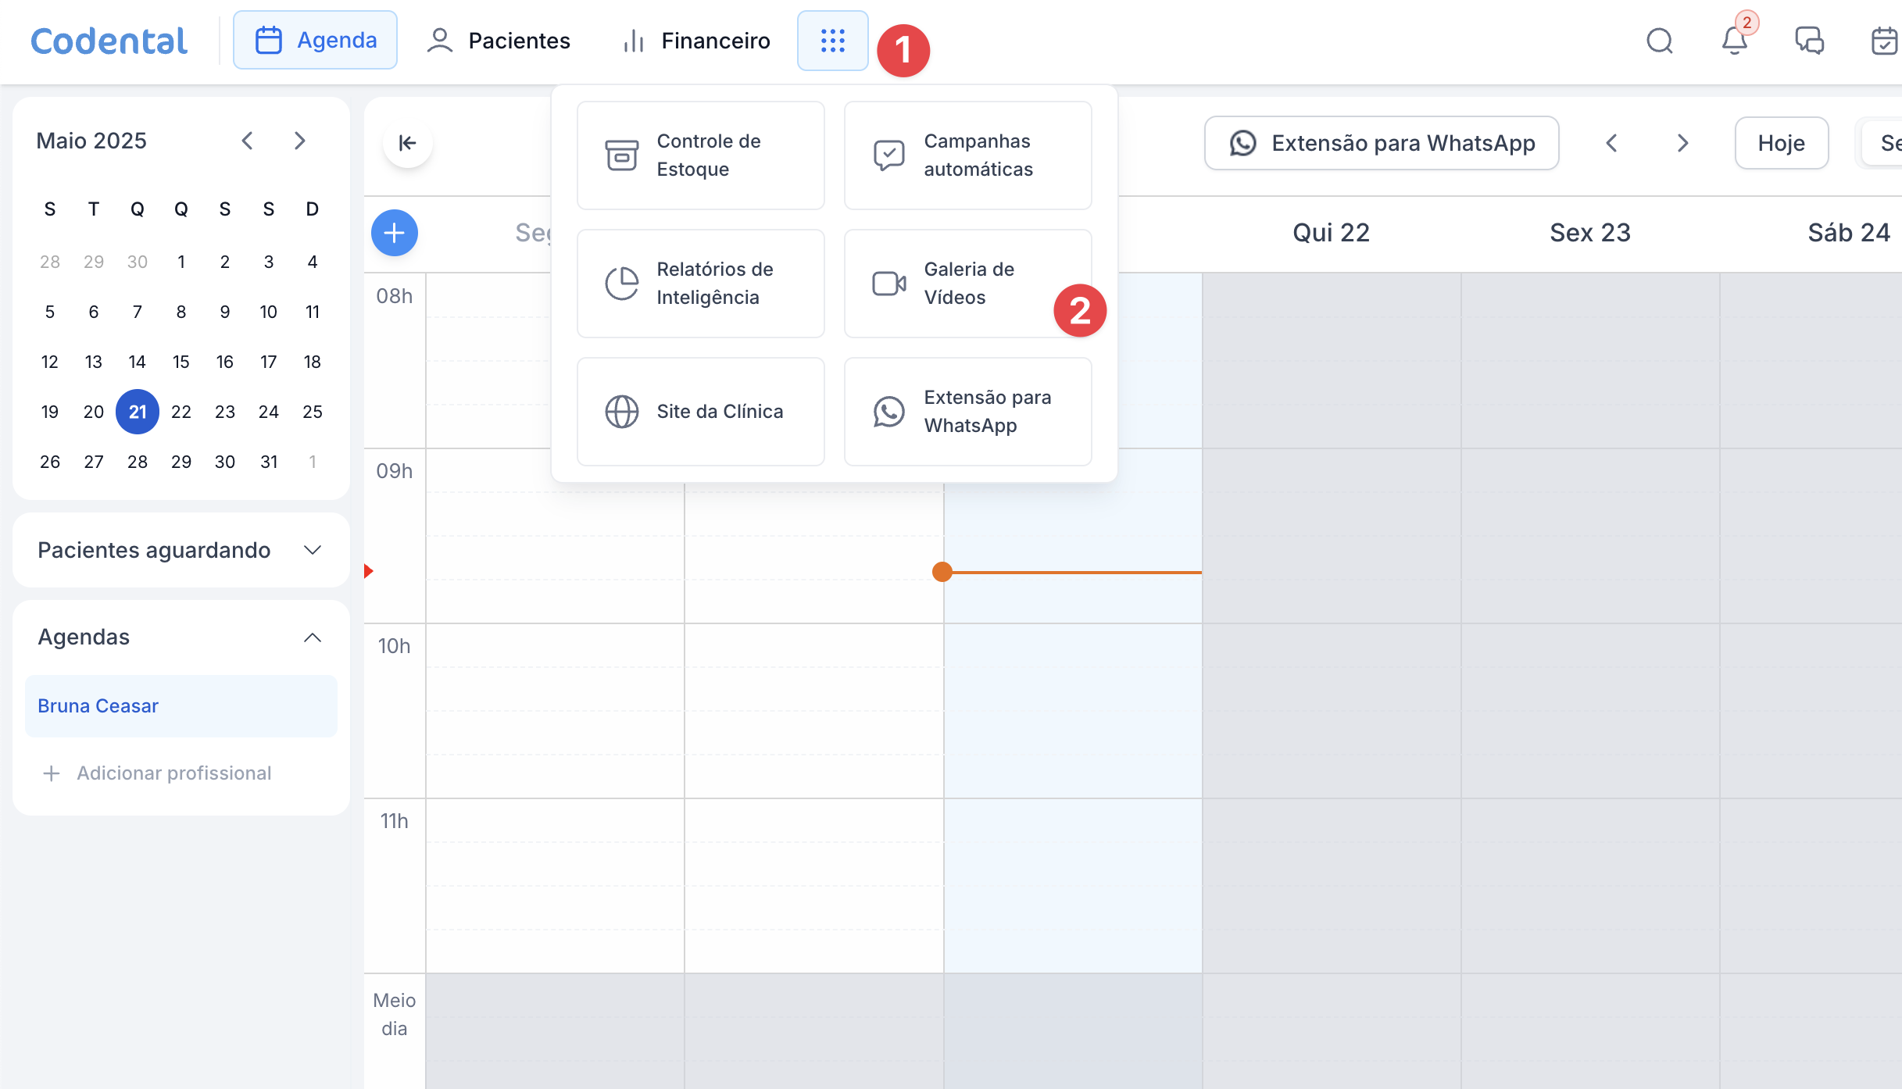Screen dimensions: 1902x1089
Task: Select Bruna Ceasar agenda
Action: (181, 706)
